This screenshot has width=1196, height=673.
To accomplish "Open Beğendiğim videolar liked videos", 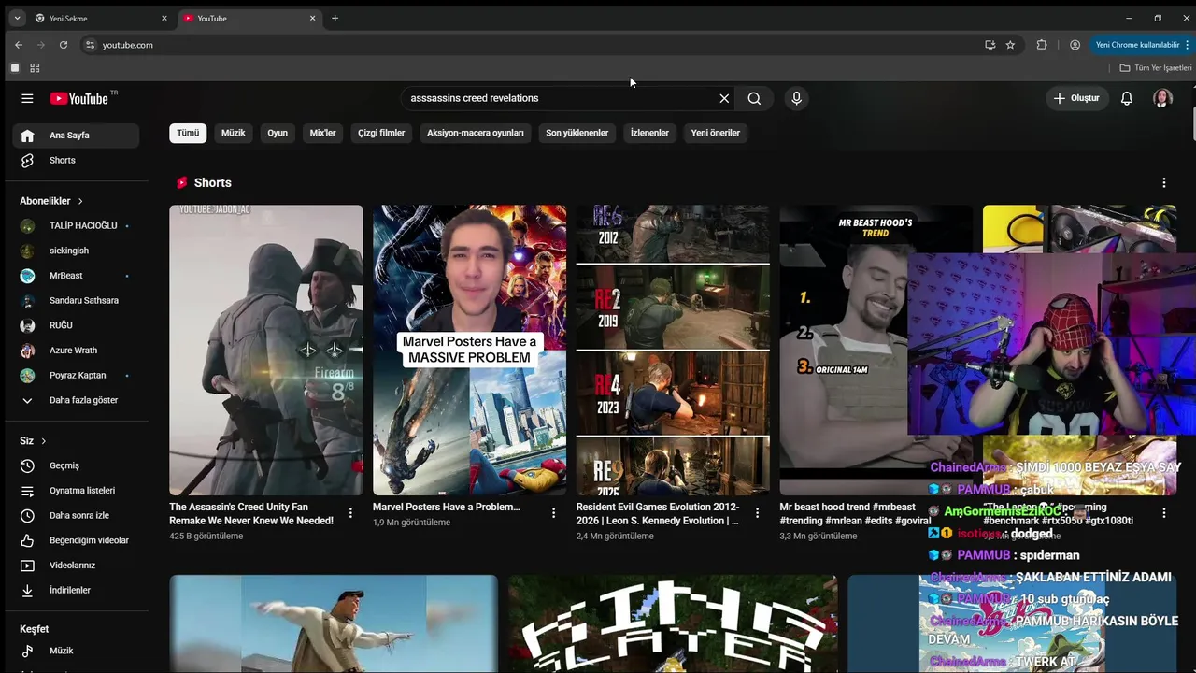I will [x=76, y=540].
